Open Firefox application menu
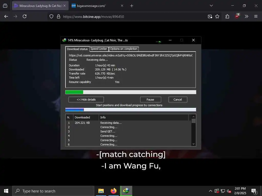262x196 pixels. (x=256, y=16)
